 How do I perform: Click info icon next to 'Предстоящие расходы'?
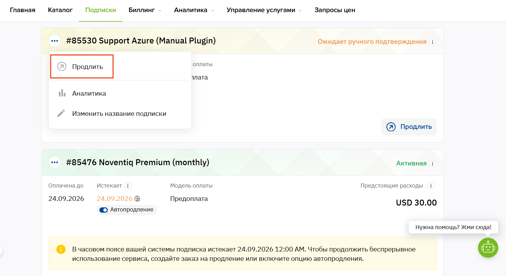(431, 186)
